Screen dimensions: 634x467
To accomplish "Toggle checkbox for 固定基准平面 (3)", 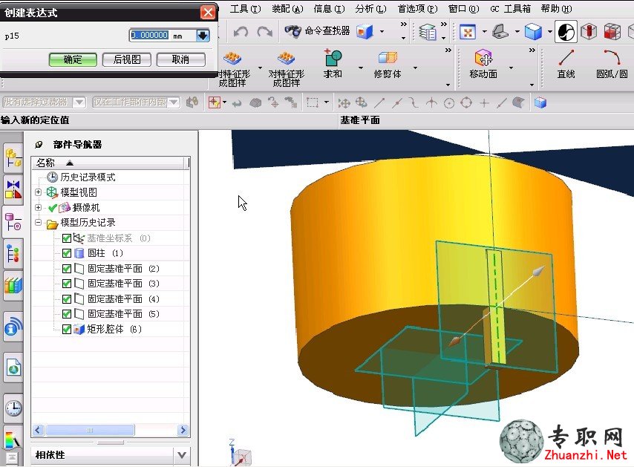I will click(x=67, y=284).
